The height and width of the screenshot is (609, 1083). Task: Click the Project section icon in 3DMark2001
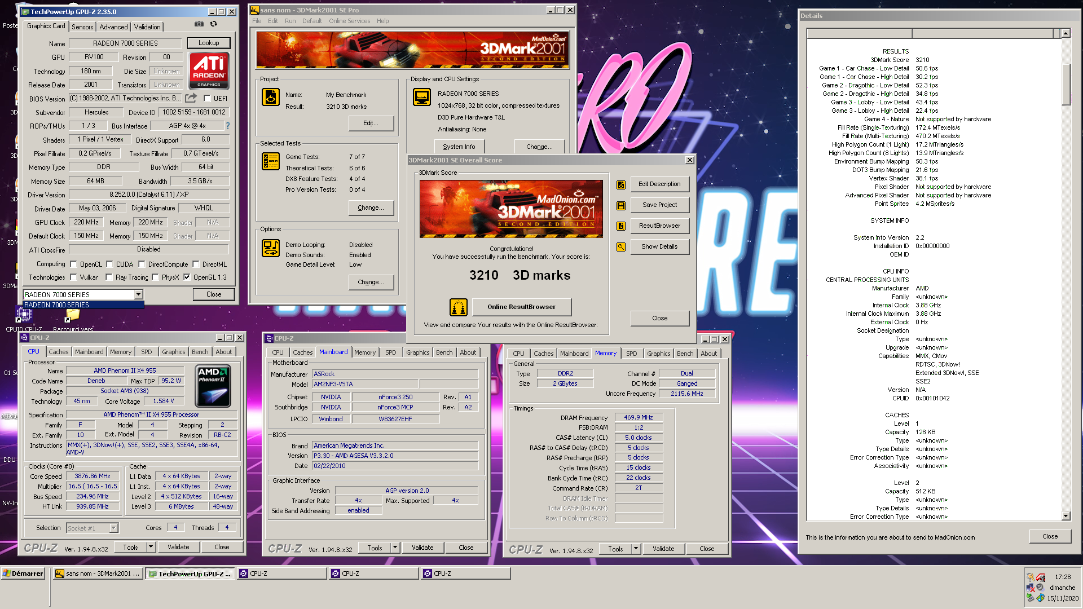[x=271, y=97]
